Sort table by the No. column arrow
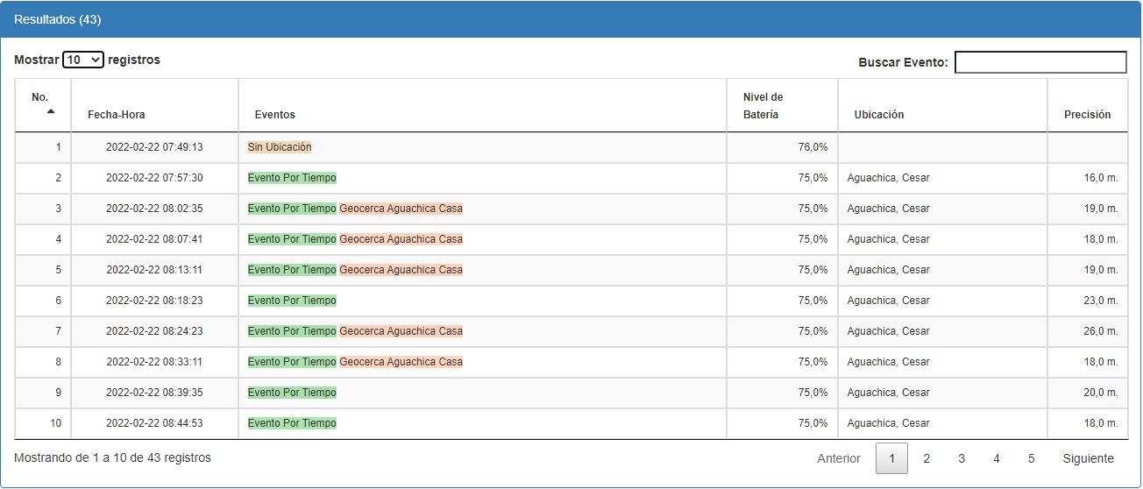Image resolution: width=1143 pixels, height=489 pixels. click(50, 111)
